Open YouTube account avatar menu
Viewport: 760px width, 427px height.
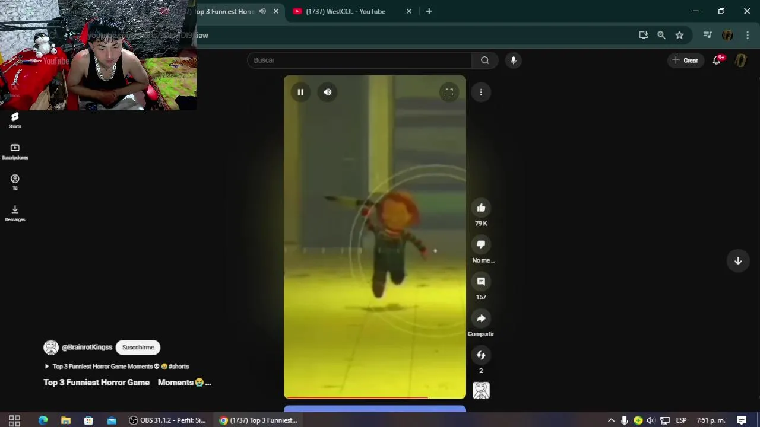coord(740,60)
